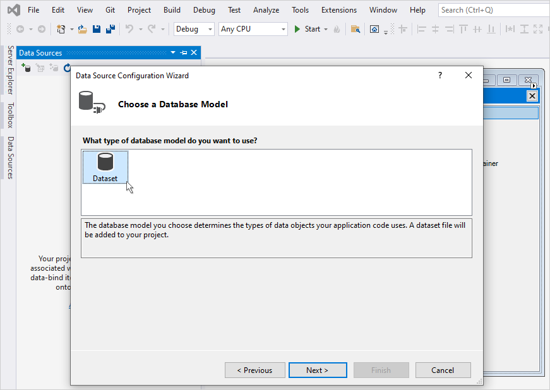This screenshot has width=550, height=390.
Task: Click the Search (Ctrl+Q) input box
Action: click(x=493, y=10)
